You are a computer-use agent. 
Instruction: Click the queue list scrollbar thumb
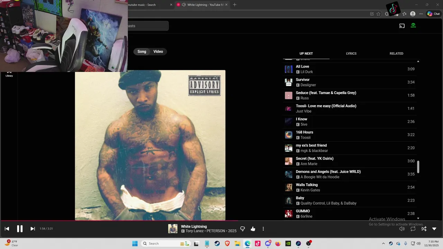click(418, 167)
